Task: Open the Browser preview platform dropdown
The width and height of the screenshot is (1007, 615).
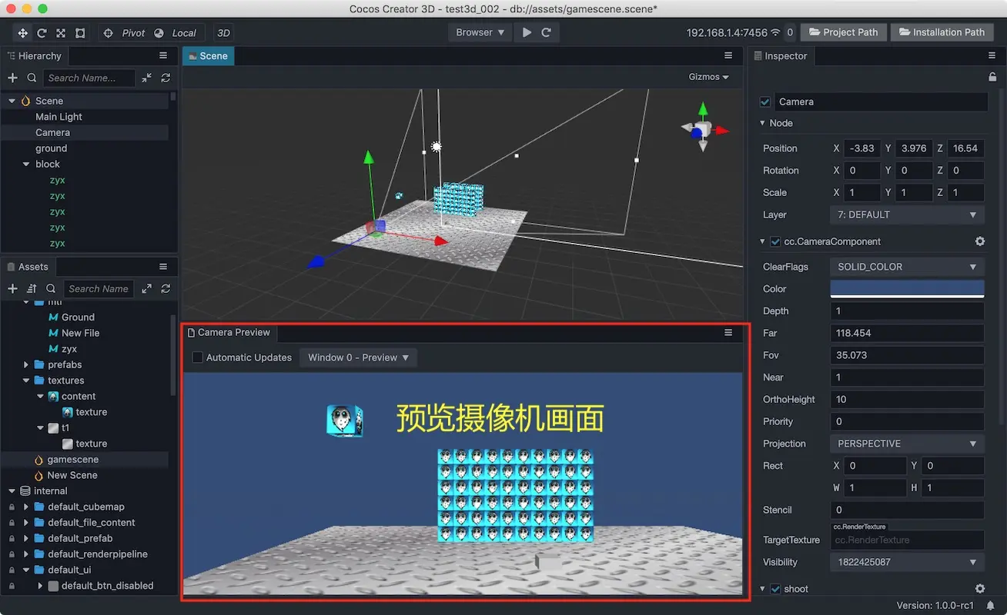Action: (480, 32)
